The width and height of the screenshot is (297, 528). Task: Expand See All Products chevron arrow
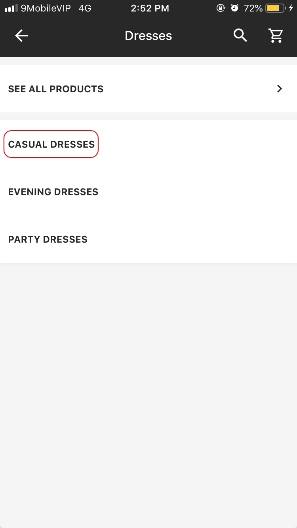pos(280,89)
